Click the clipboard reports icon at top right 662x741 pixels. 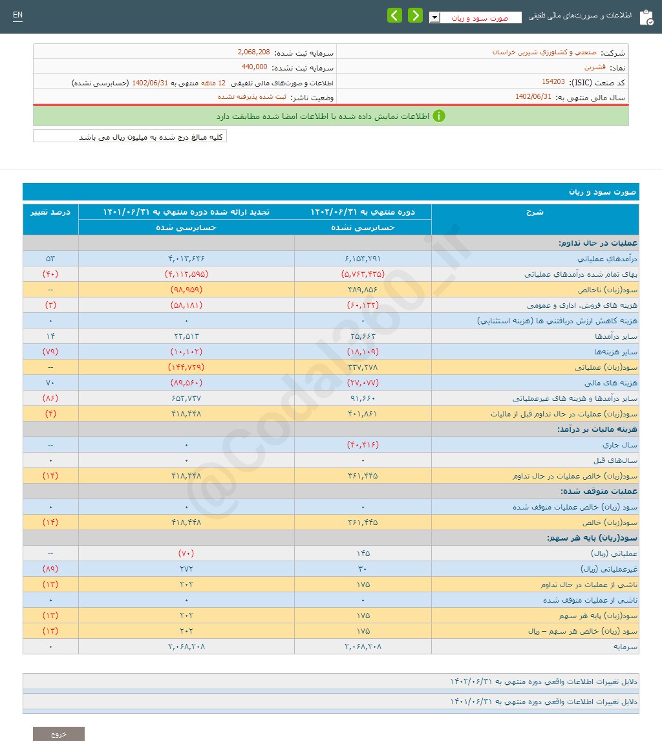point(646,16)
